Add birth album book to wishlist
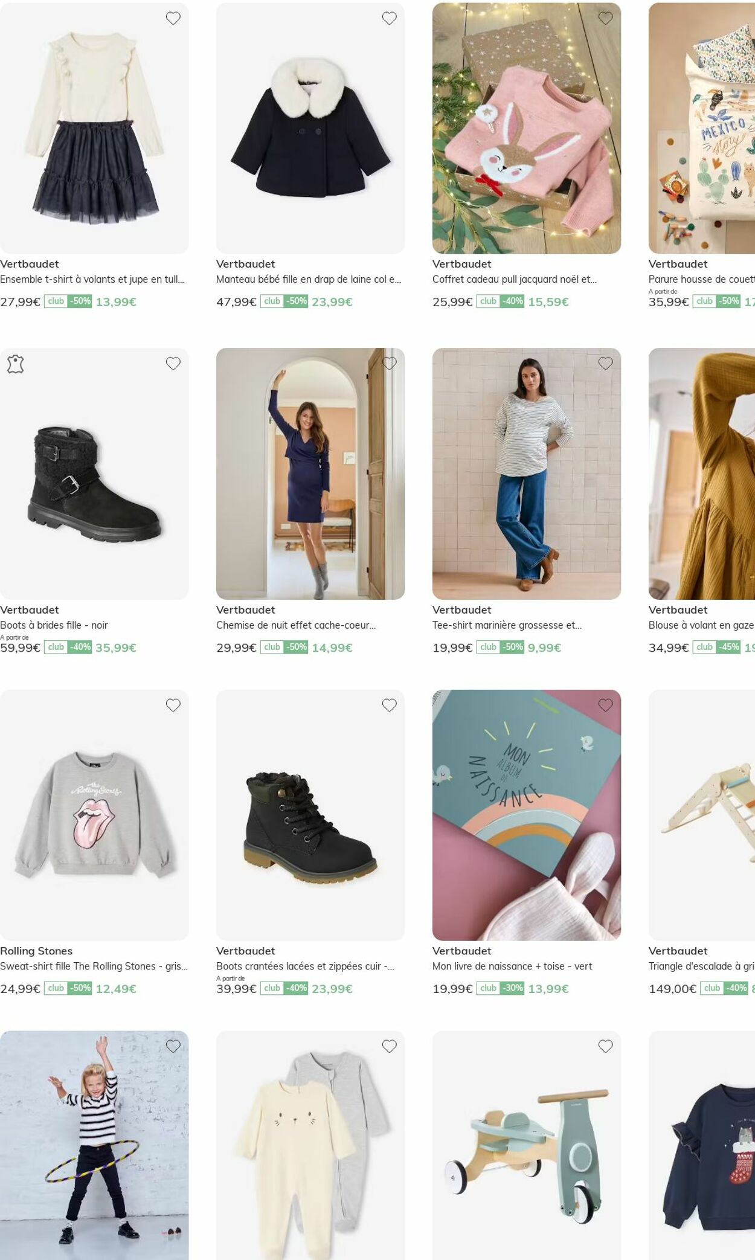Screen dimensions: 755x1260 (606, 705)
